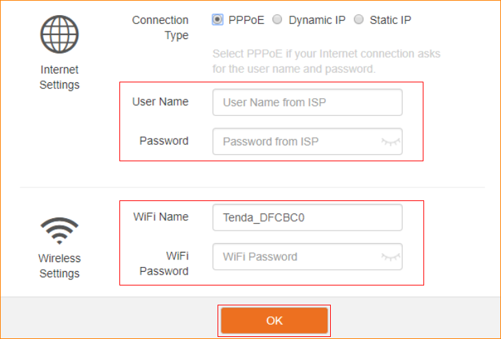Reveal the WiFi password with eye icon
Viewport: 501px width, 339px height.
(x=391, y=257)
